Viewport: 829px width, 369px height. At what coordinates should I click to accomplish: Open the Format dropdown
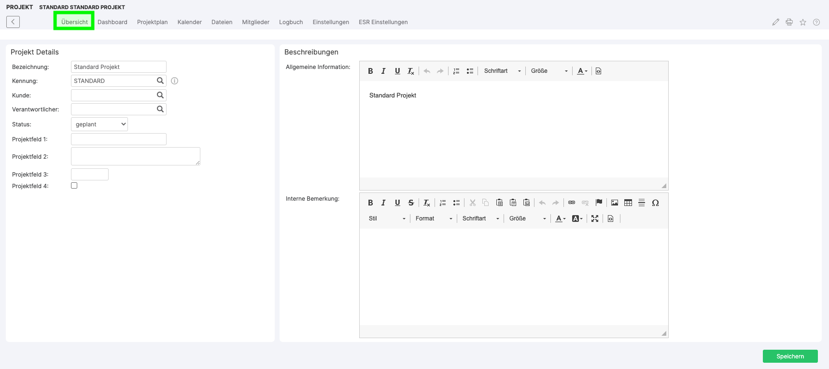tap(434, 219)
